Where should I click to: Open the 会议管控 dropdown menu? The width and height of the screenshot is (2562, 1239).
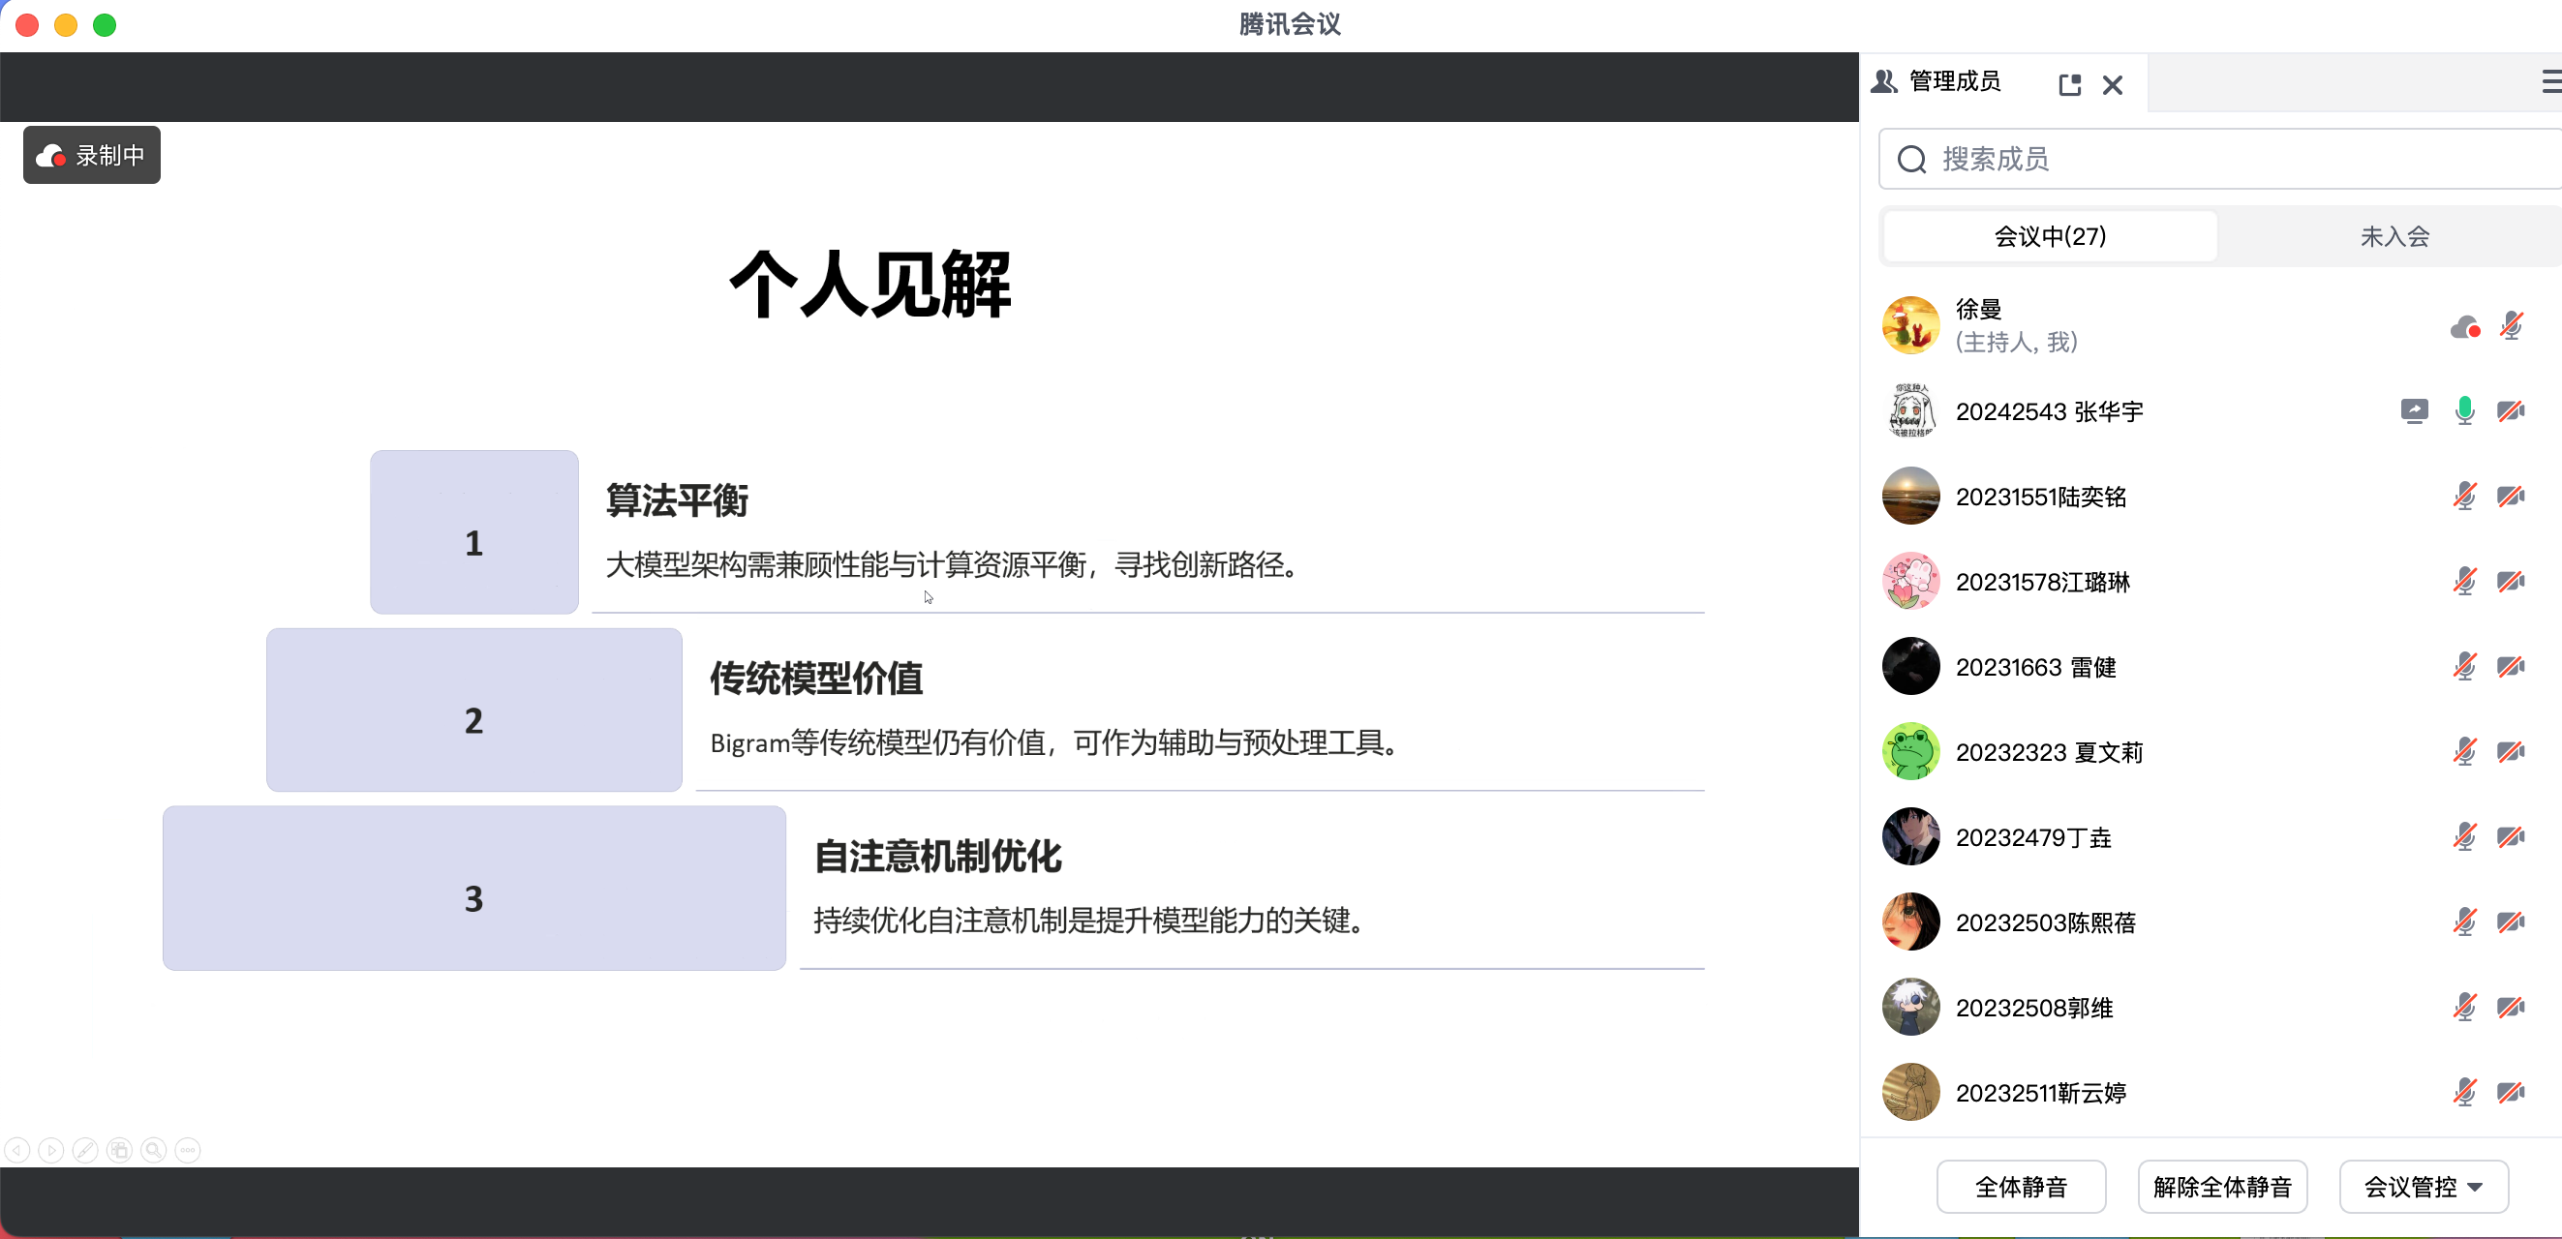pyautogui.click(x=2423, y=1187)
